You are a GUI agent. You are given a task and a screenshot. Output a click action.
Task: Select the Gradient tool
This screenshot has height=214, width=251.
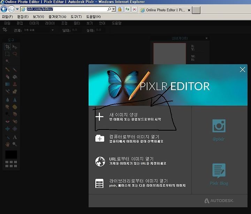[x=7, y=84]
